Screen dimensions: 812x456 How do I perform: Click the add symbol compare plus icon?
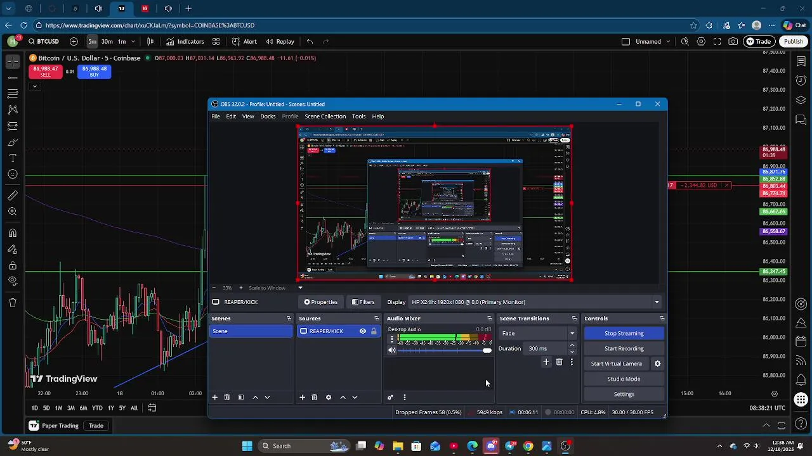coord(74,42)
